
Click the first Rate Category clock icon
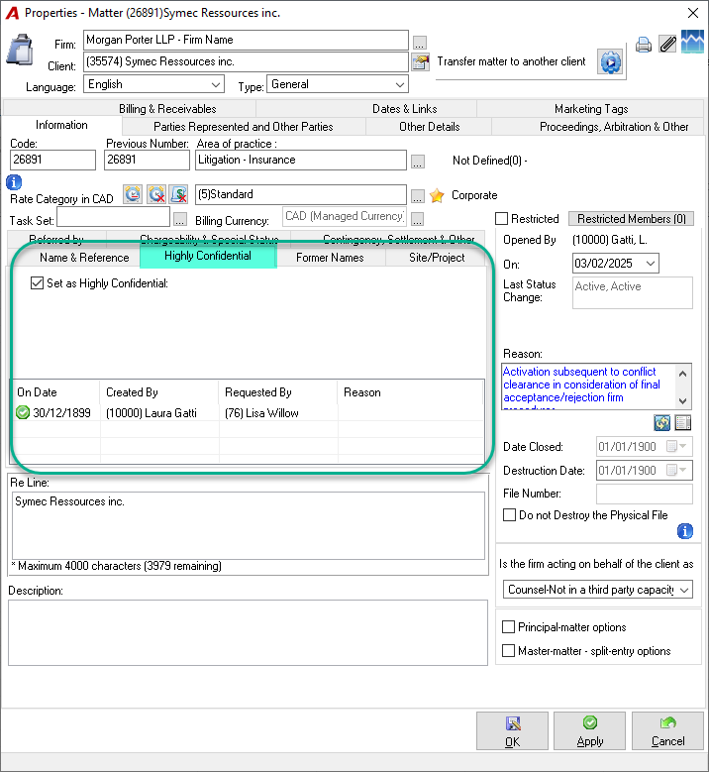(x=133, y=194)
